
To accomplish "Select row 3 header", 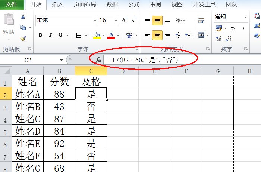I will 6,106.
